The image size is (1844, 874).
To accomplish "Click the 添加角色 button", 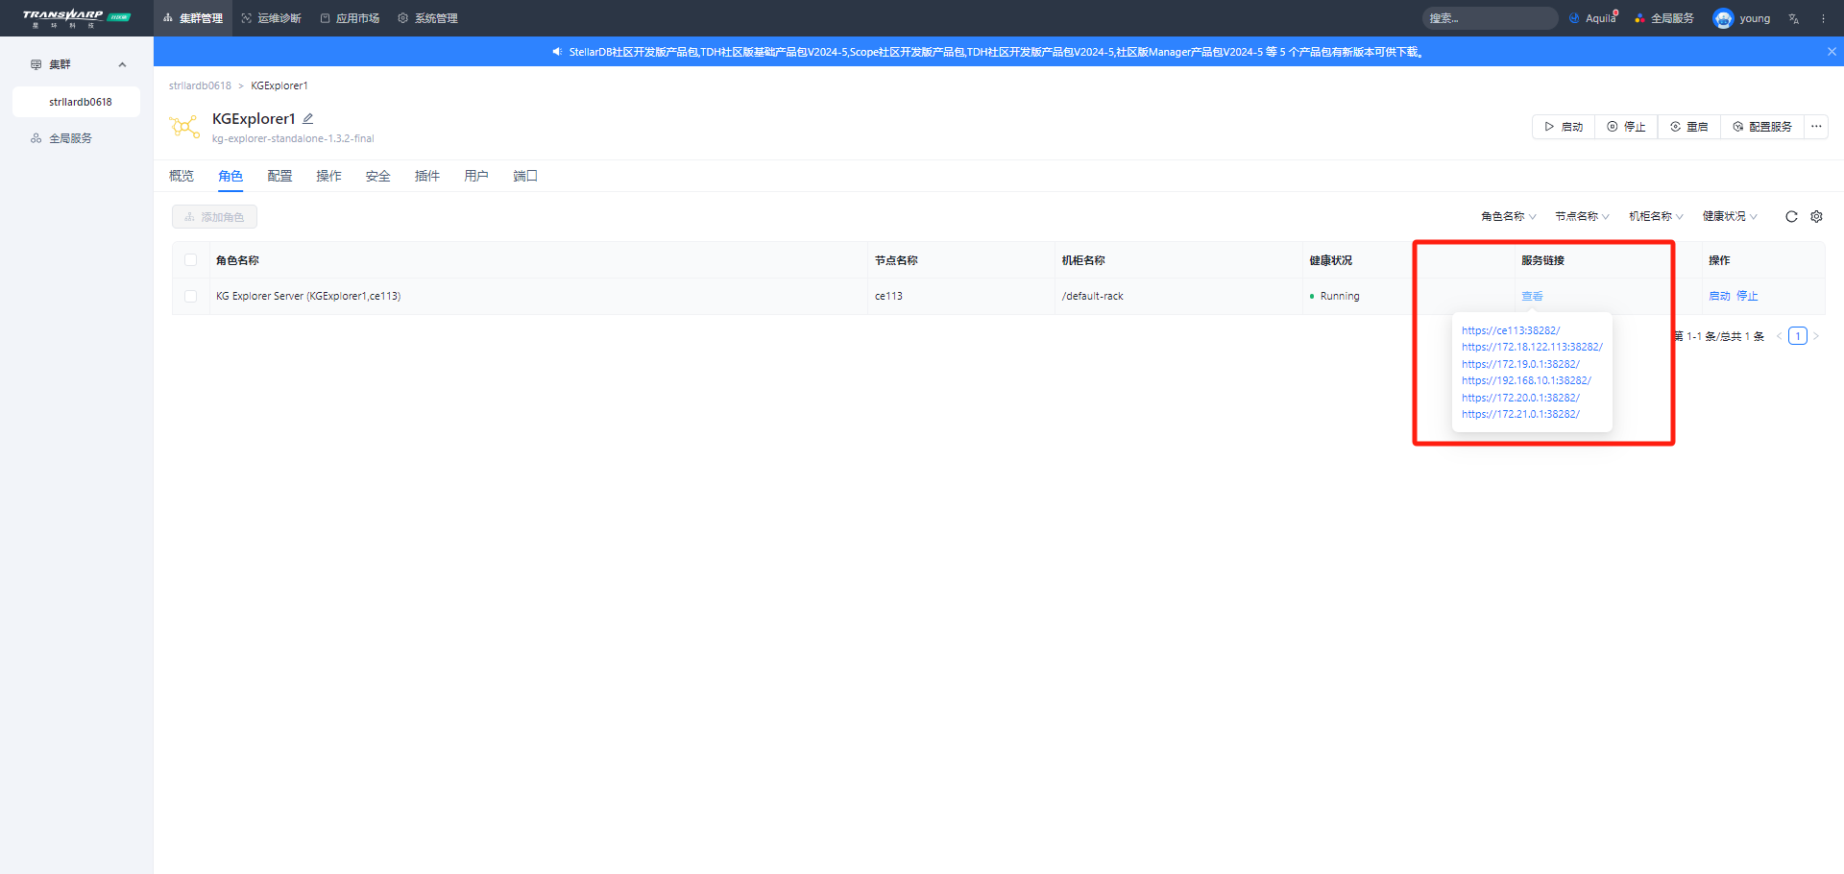I will tap(214, 217).
